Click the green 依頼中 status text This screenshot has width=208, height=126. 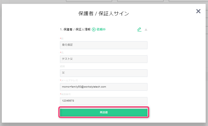[x=101, y=29]
